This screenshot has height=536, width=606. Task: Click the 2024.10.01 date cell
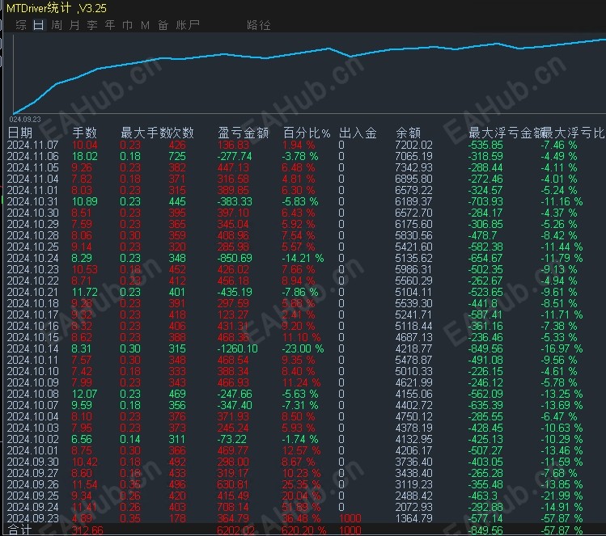tap(33, 450)
